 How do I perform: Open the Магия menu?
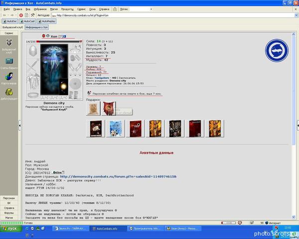click(x=54, y=9)
